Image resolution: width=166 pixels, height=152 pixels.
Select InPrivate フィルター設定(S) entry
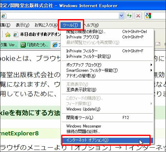(x=107, y=56)
